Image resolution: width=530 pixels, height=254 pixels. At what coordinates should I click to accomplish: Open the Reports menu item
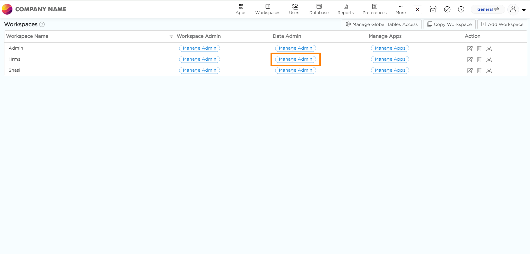(x=345, y=9)
